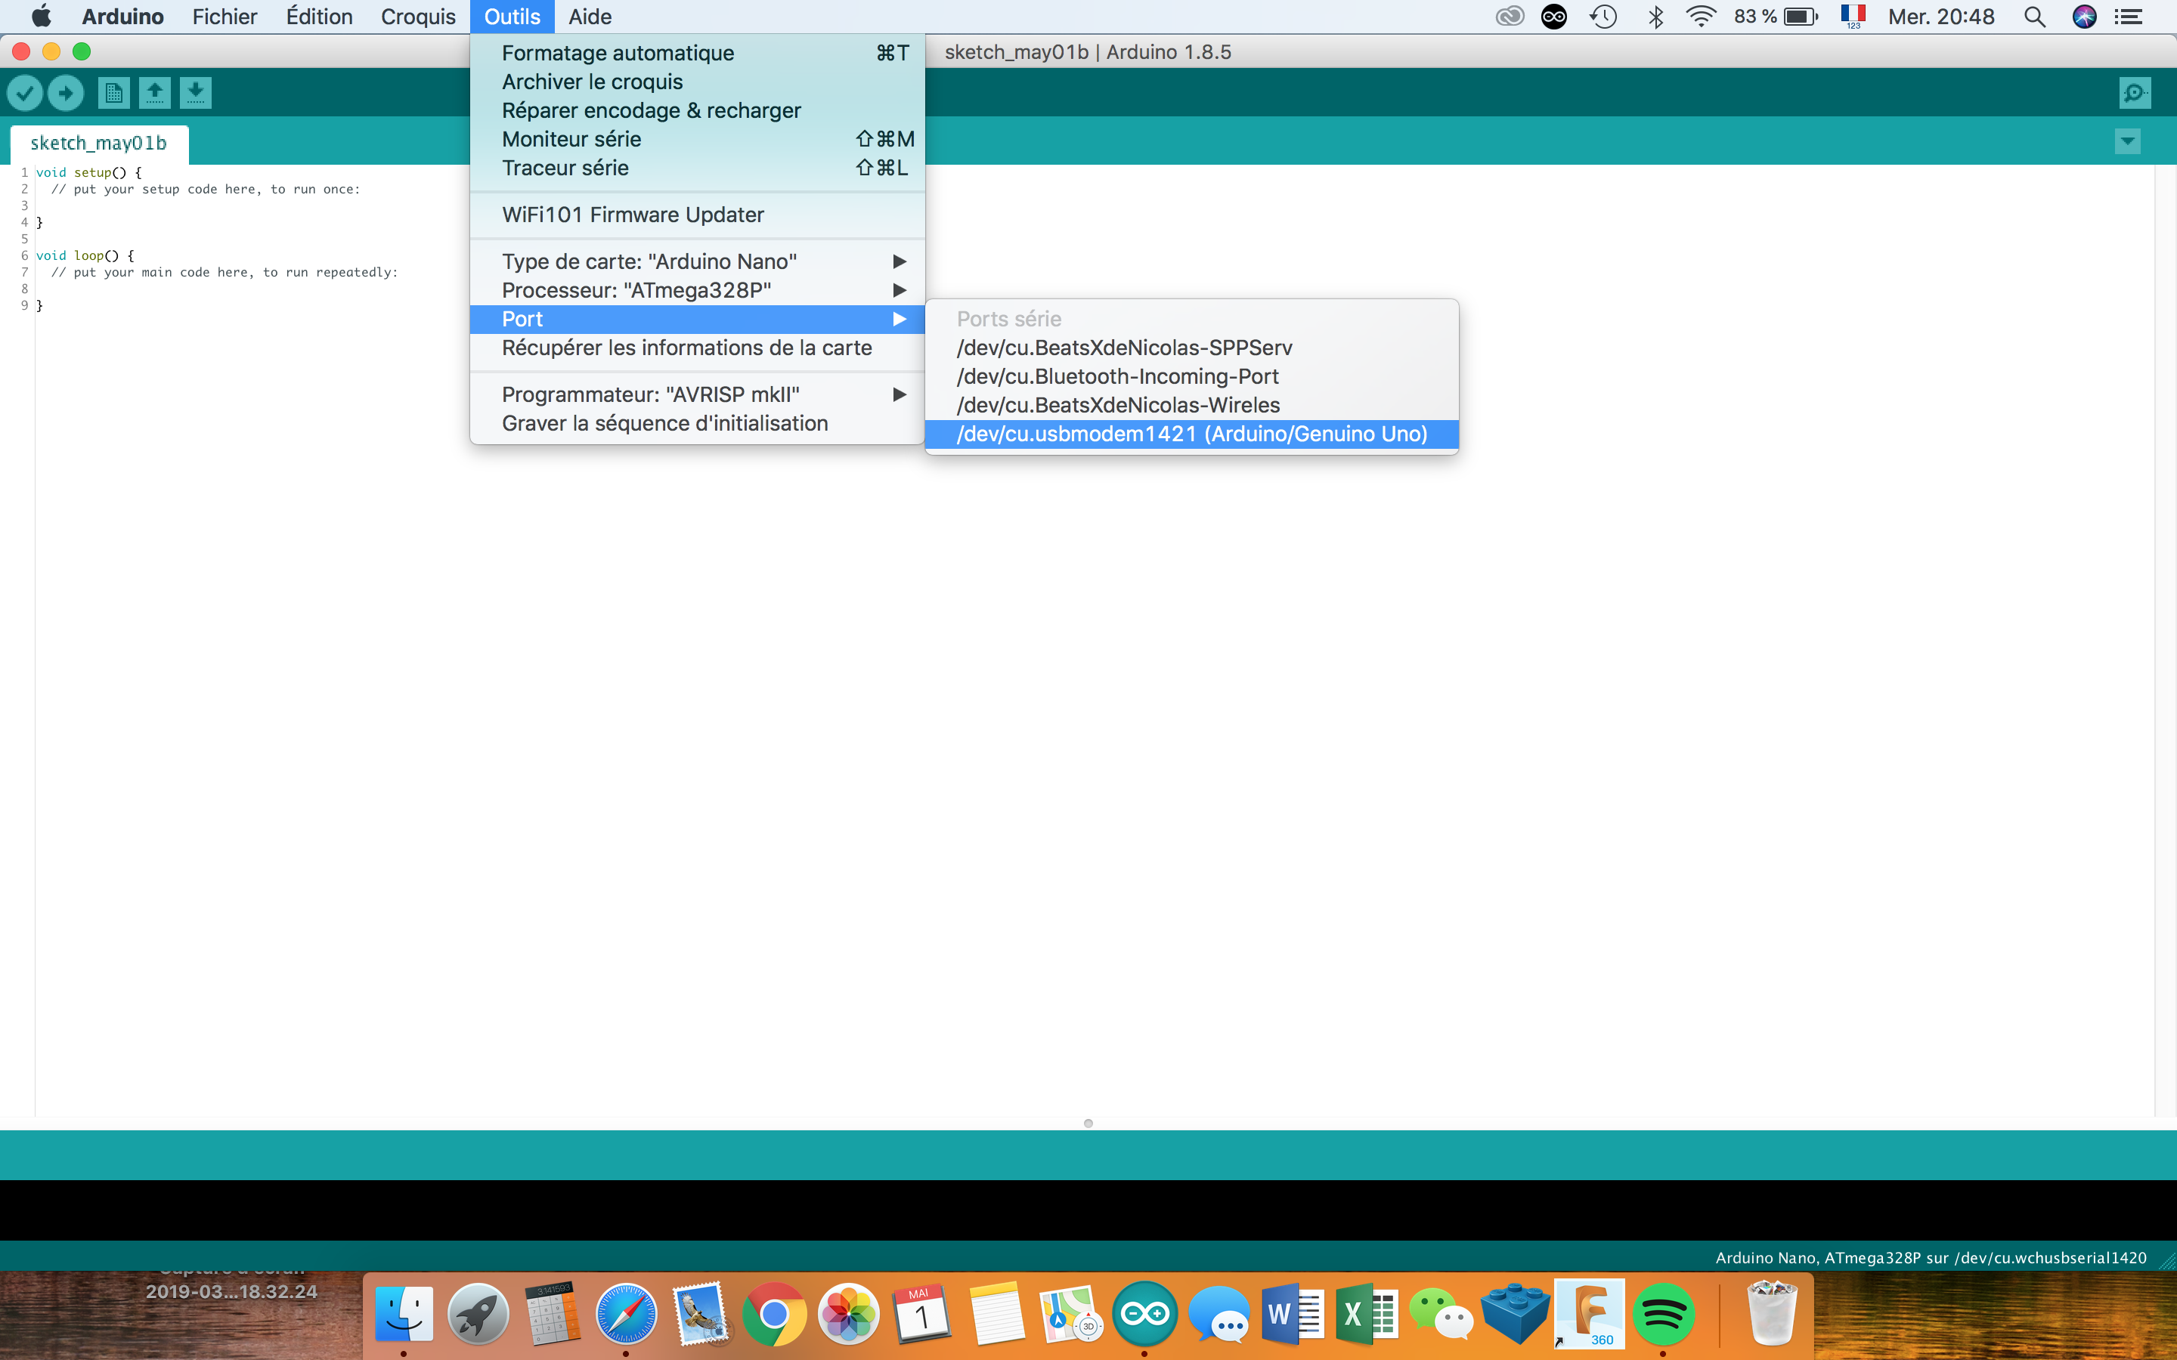Open the Édition menu
The image size is (2177, 1360).
(x=319, y=16)
